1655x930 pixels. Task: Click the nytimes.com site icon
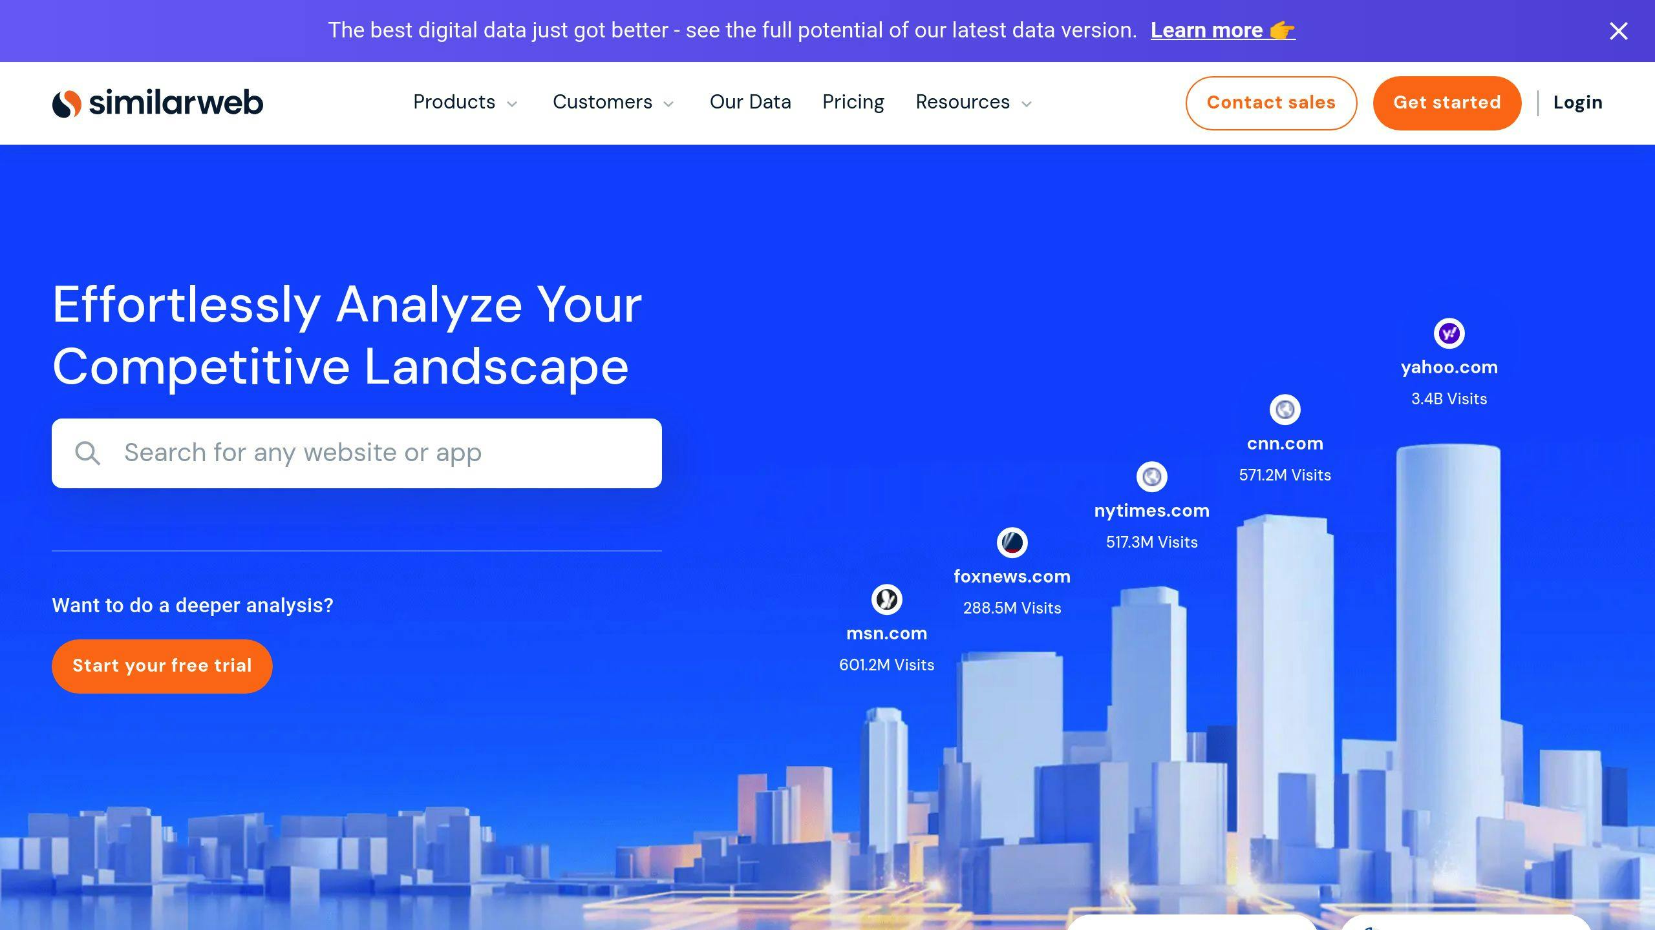[1151, 477]
